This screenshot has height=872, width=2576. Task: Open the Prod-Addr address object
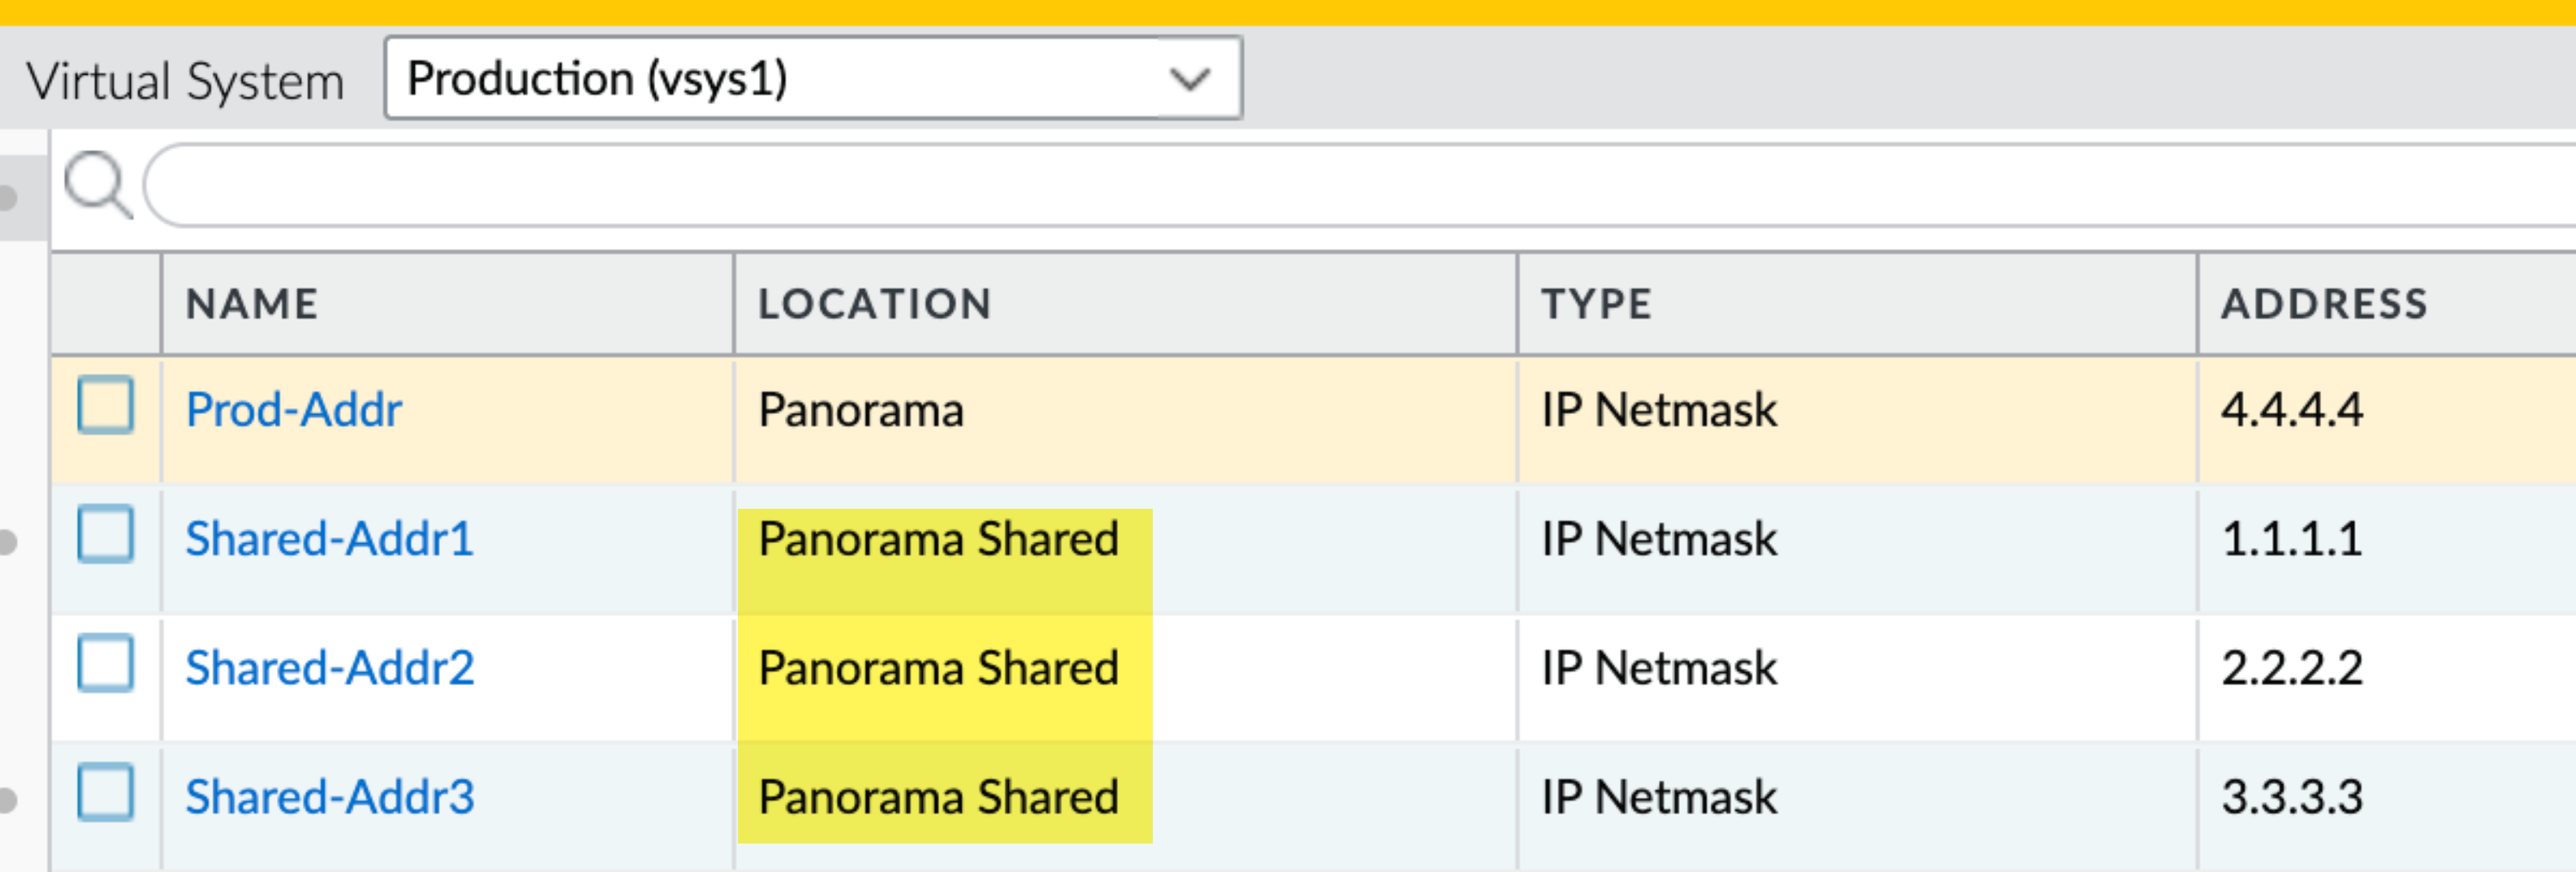tap(294, 410)
